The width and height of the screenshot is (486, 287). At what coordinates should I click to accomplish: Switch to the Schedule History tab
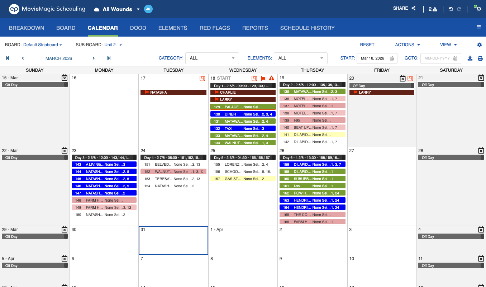308,28
